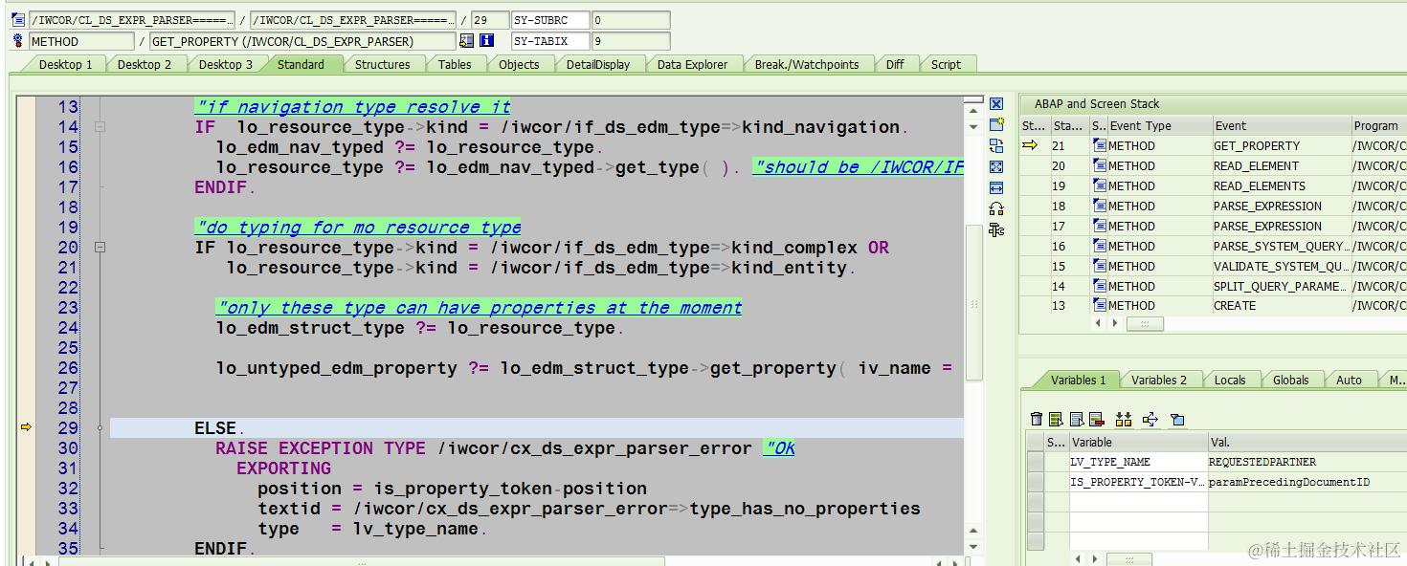Open the Objects tab

click(519, 64)
